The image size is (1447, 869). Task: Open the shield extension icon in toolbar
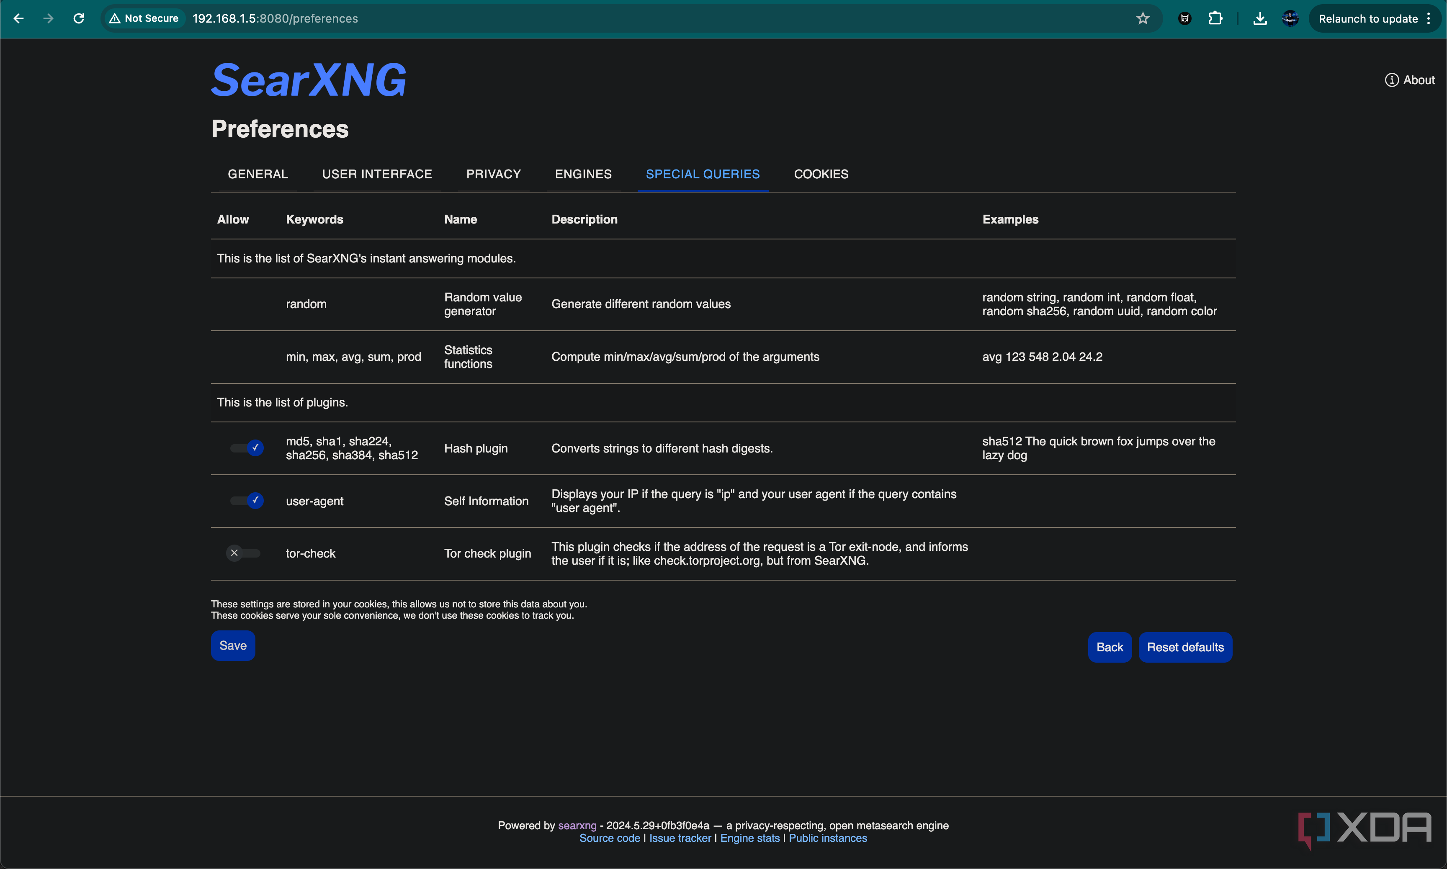click(x=1184, y=19)
